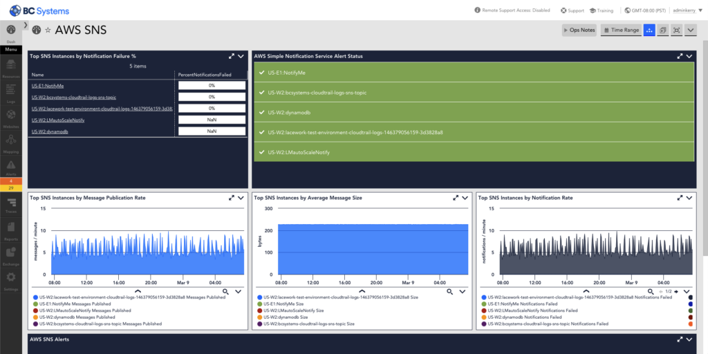Screen dimensions: 708x354
Task: Open Notification Failure % widget chevron menu
Action: pyautogui.click(x=241, y=57)
